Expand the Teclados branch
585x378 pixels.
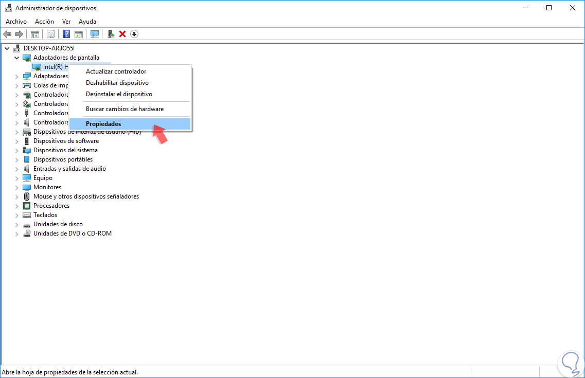coord(17,215)
